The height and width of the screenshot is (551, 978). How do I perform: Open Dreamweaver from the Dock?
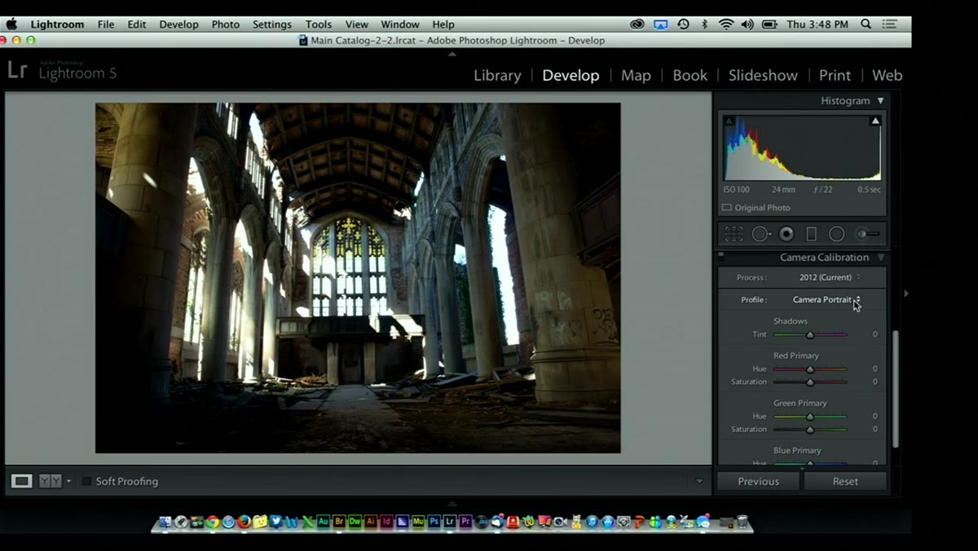tap(355, 521)
